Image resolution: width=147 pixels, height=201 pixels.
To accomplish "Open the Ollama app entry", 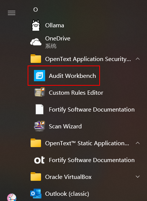I will click(54, 25).
